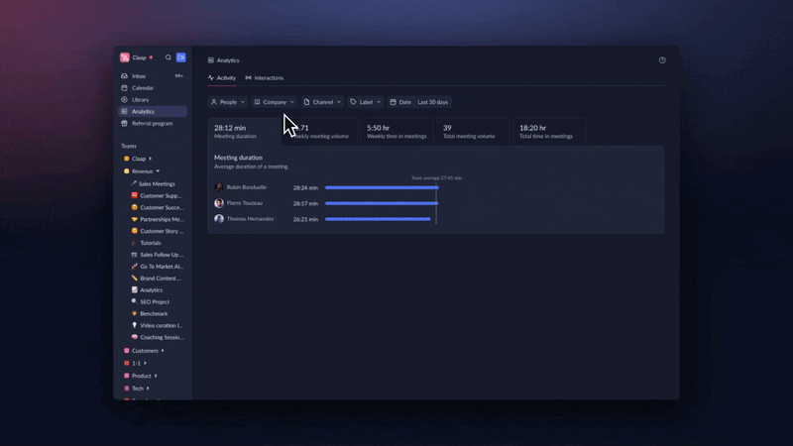Viewport: 793px width, 446px height.
Task: Click the SEO Project channel icon
Action: point(134,301)
